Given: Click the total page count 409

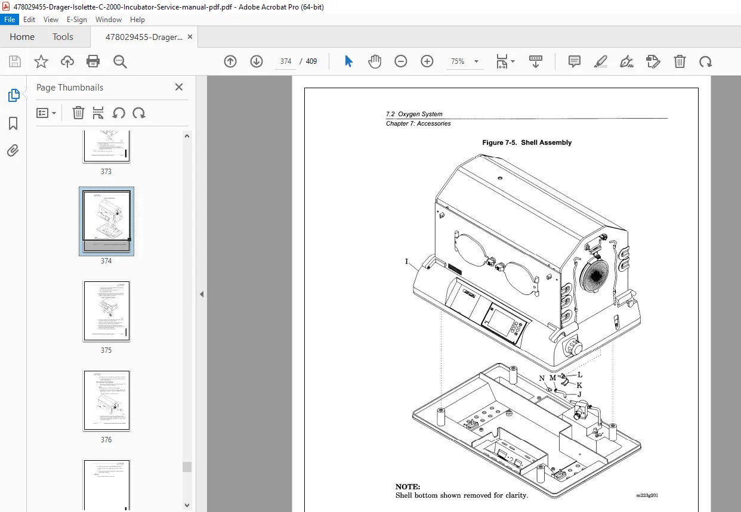Looking at the screenshot, I should [311, 61].
